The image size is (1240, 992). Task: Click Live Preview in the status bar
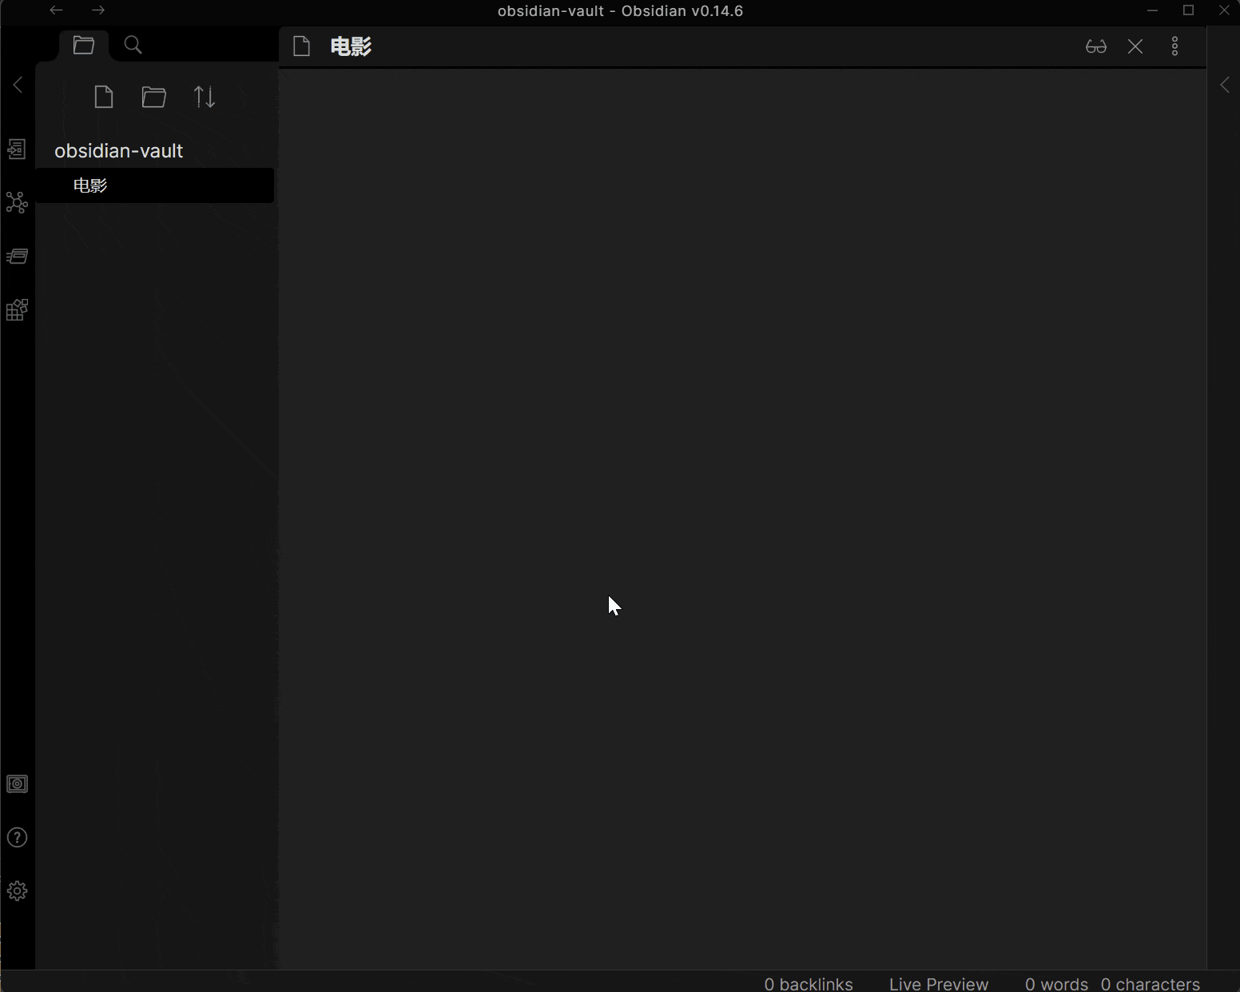[x=939, y=983]
